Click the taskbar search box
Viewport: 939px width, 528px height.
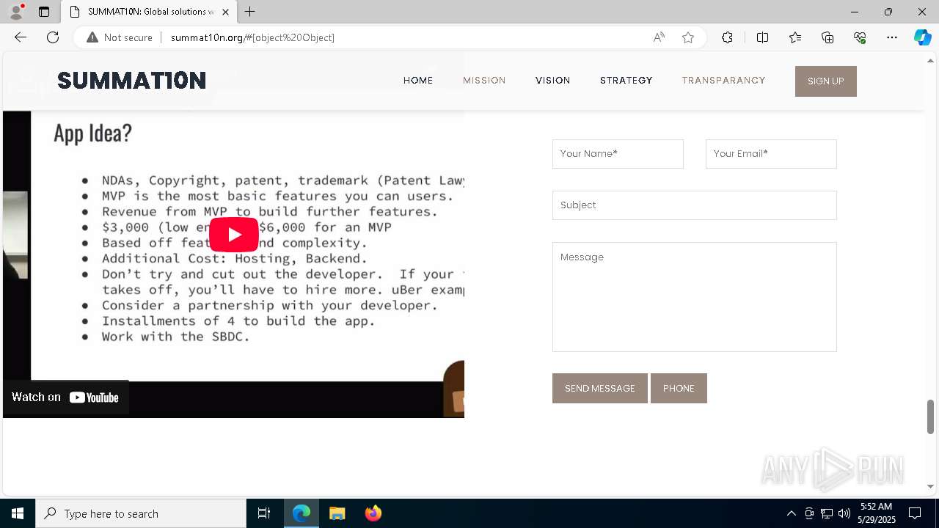[141, 513]
